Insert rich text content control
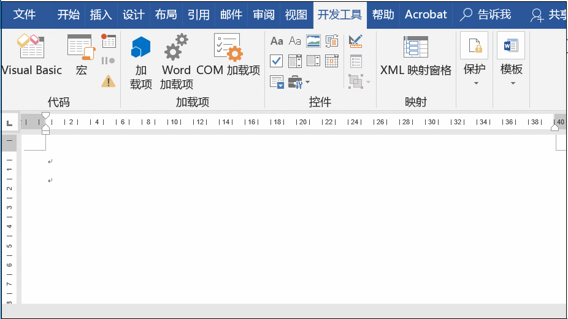The image size is (568, 319). pos(277,41)
